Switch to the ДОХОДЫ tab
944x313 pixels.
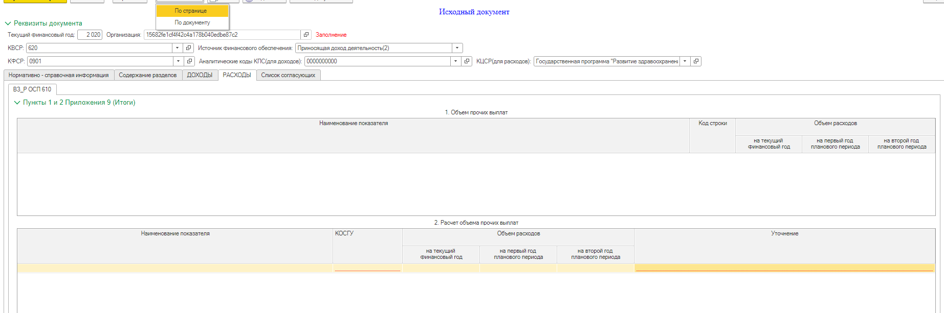click(200, 75)
